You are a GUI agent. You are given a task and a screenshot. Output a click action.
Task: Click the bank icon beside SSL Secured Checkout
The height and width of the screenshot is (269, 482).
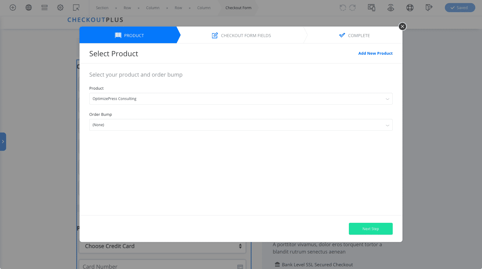click(277, 264)
